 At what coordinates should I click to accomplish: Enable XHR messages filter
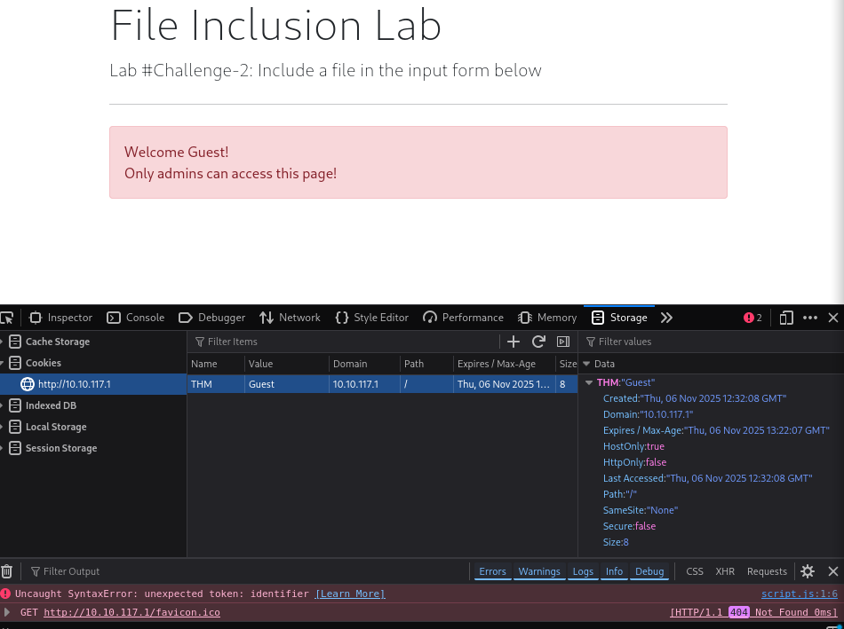[x=725, y=571]
